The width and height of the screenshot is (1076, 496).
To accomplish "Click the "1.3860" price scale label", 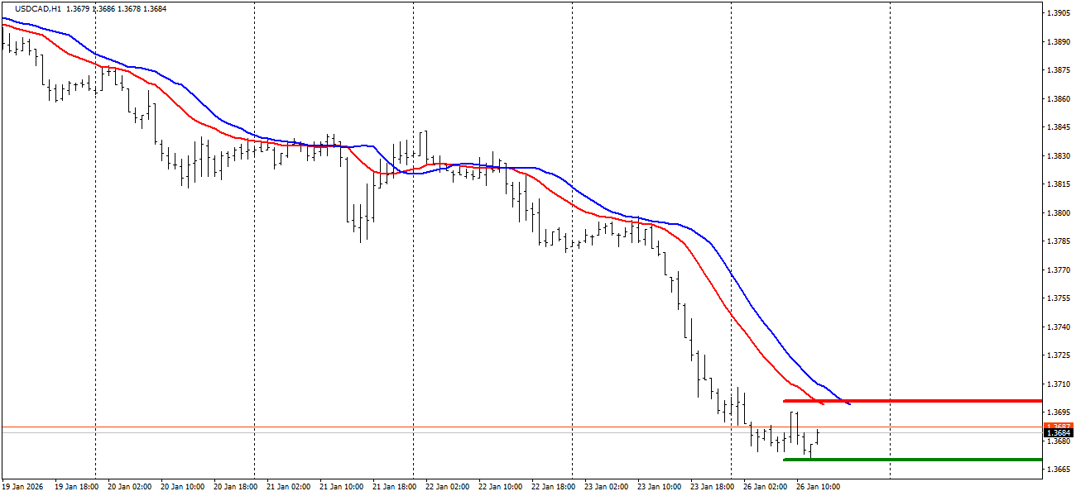I will coord(1059,99).
